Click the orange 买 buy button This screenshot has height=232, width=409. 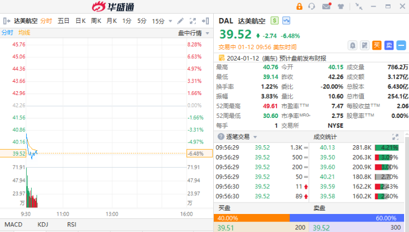(x=377, y=45)
